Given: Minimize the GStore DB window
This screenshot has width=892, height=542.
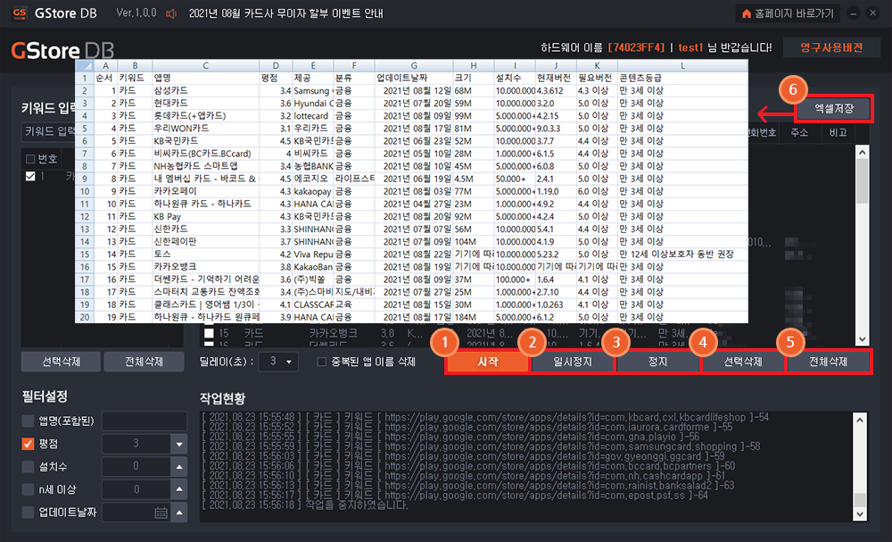Looking at the screenshot, I should (853, 13).
